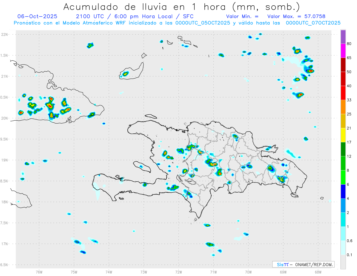357x276 pixels.
Task: Click the latitude axis label "20N"
Action: (x=5, y=118)
